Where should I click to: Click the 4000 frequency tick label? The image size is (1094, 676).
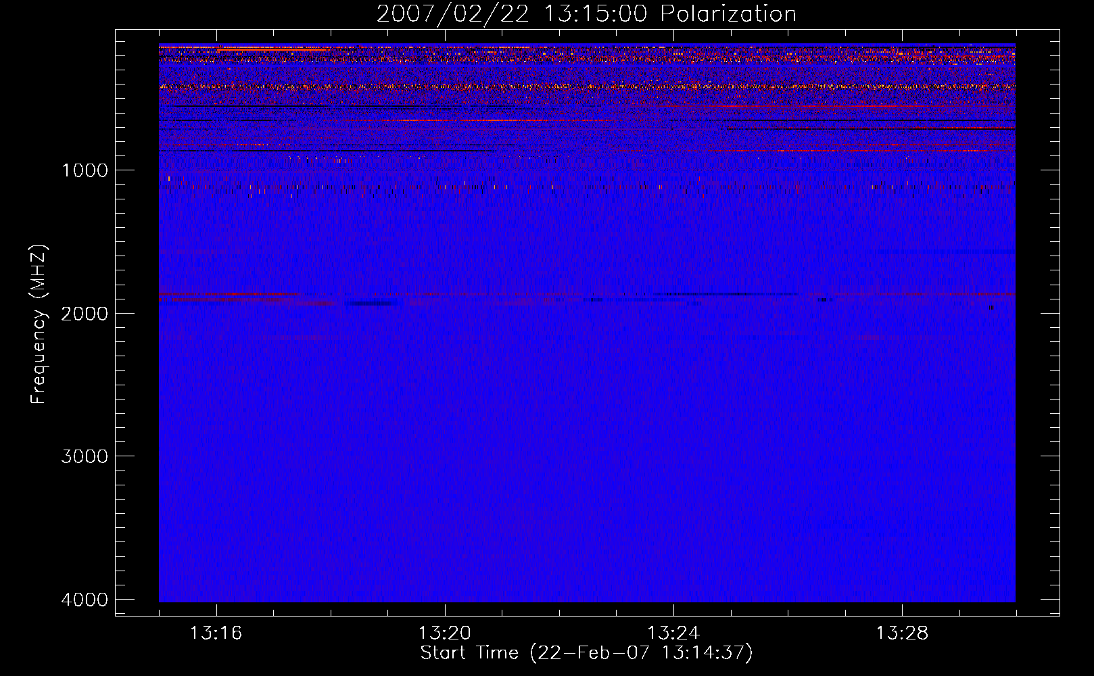click(x=85, y=600)
